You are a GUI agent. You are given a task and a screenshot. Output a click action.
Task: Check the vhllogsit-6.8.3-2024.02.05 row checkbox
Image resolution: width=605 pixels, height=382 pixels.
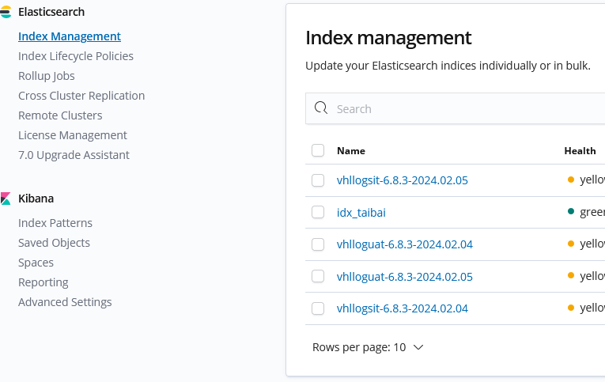click(x=318, y=180)
